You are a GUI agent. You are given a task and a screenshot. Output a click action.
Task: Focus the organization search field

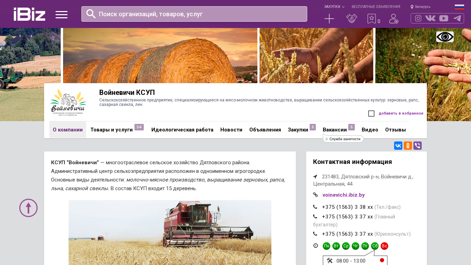(x=194, y=14)
